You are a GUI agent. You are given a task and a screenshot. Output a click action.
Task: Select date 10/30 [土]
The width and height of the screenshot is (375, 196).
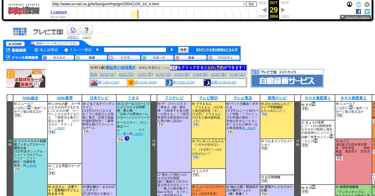(107, 74)
